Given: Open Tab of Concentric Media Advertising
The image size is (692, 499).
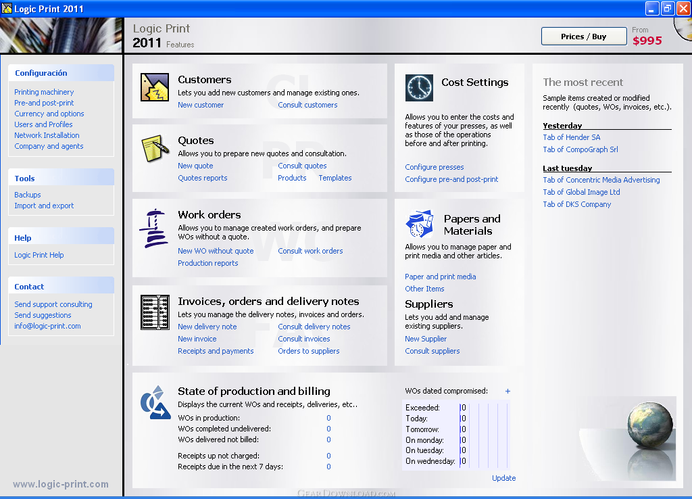Looking at the screenshot, I should coord(601,180).
